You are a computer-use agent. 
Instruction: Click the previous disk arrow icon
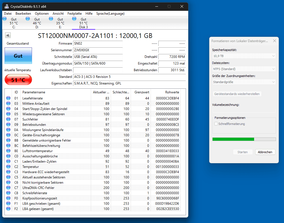click(8, 35)
